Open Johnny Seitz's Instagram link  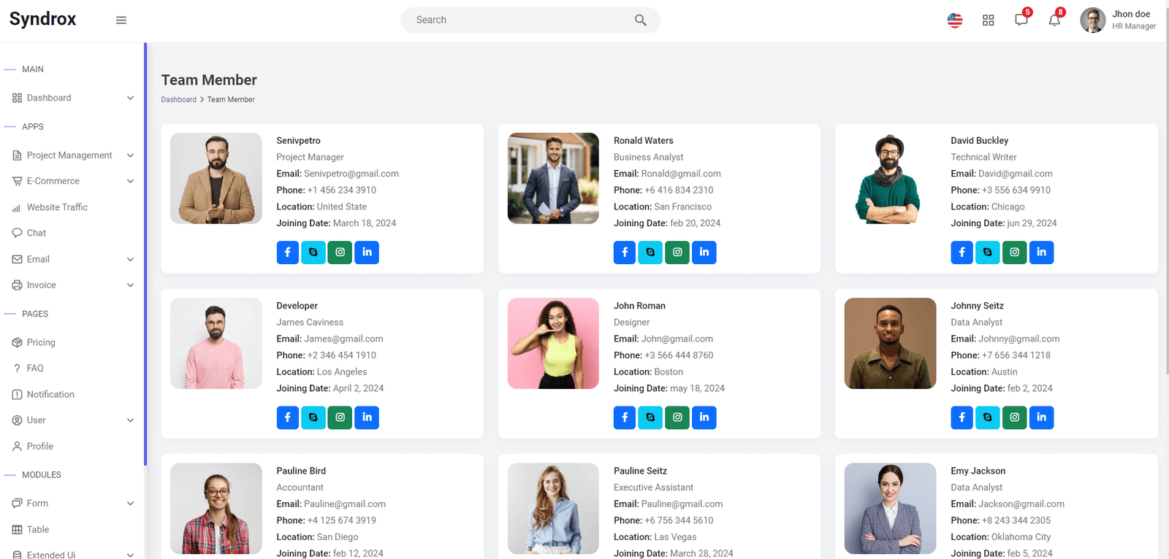click(x=1015, y=417)
